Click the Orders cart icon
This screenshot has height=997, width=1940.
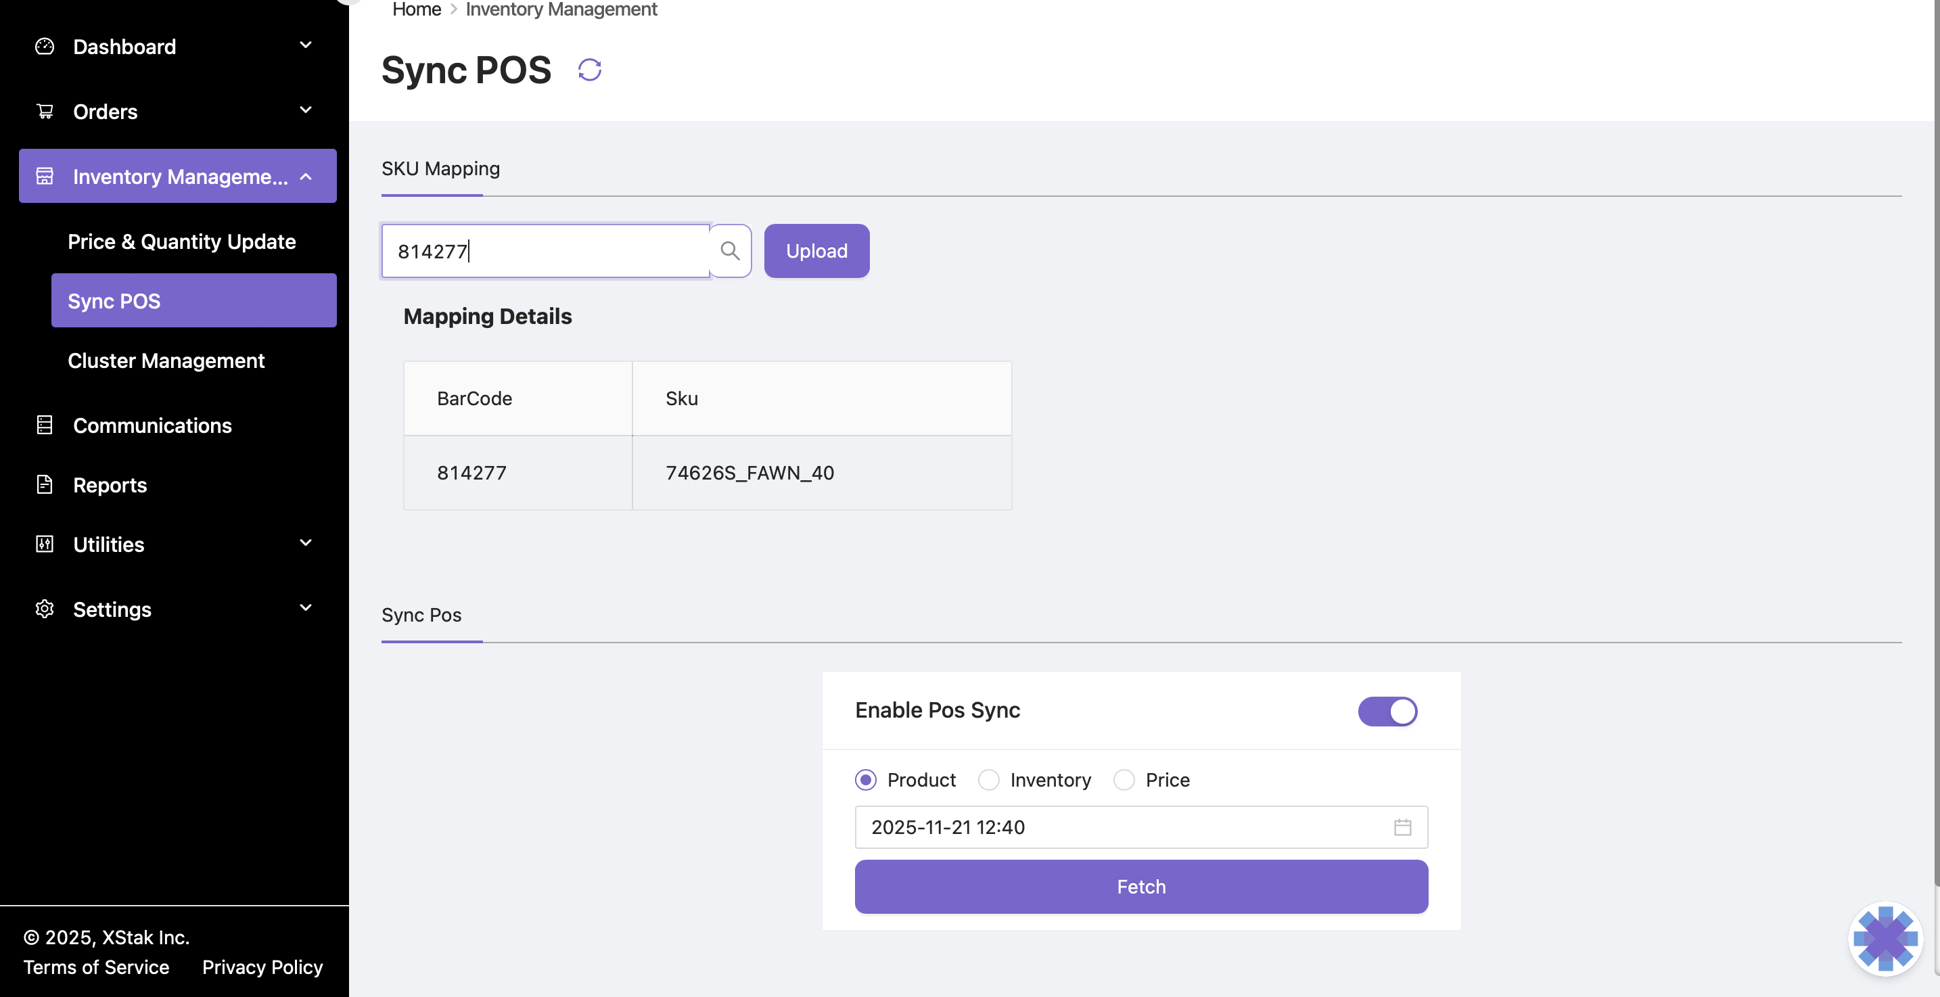45,112
